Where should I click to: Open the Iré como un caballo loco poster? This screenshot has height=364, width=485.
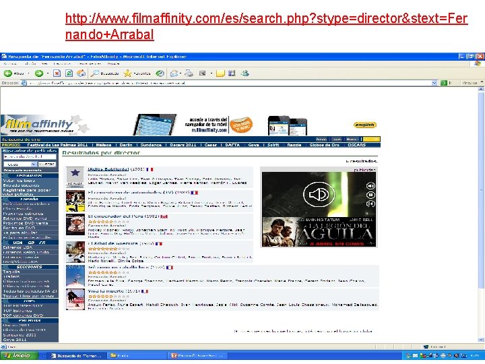coord(75,276)
